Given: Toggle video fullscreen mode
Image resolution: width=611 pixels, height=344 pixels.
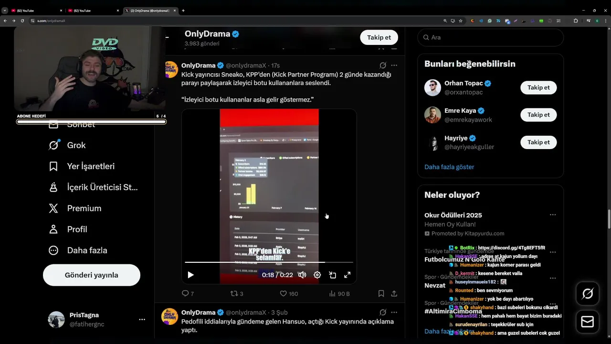Looking at the screenshot, I should click(x=348, y=275).
